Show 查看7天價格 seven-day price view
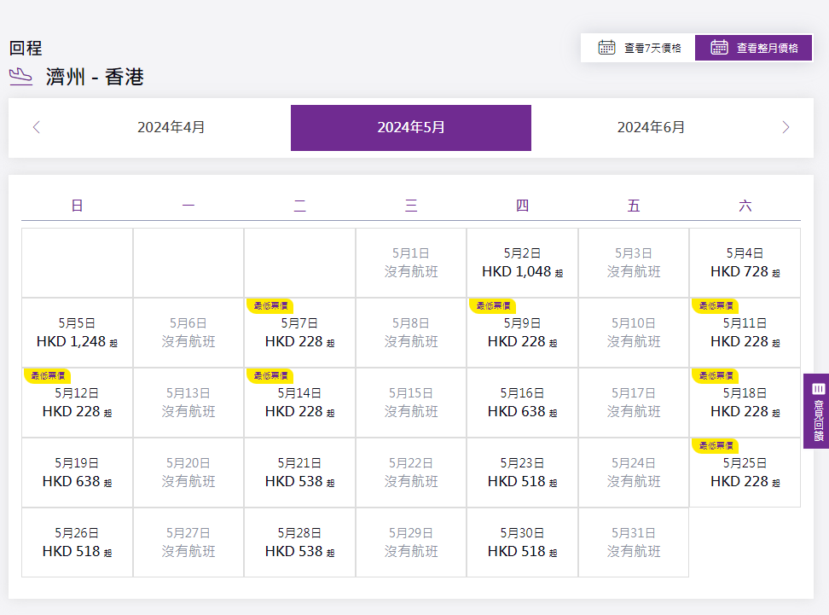Screen dimensions: 829x615 639,48
